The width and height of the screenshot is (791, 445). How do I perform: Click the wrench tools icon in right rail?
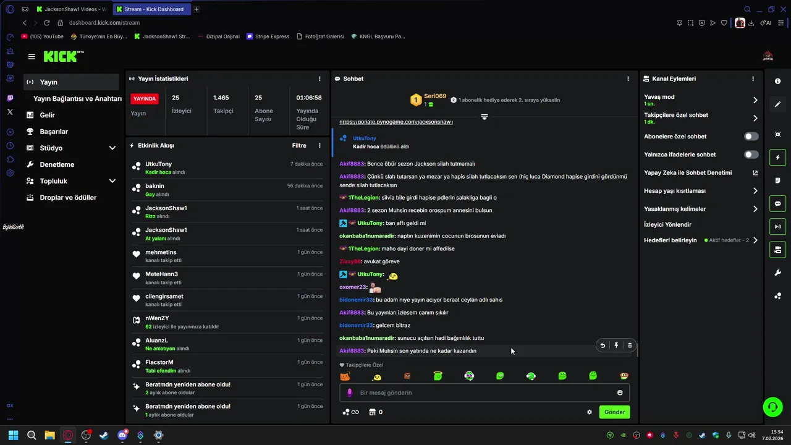tap(777, 273)
